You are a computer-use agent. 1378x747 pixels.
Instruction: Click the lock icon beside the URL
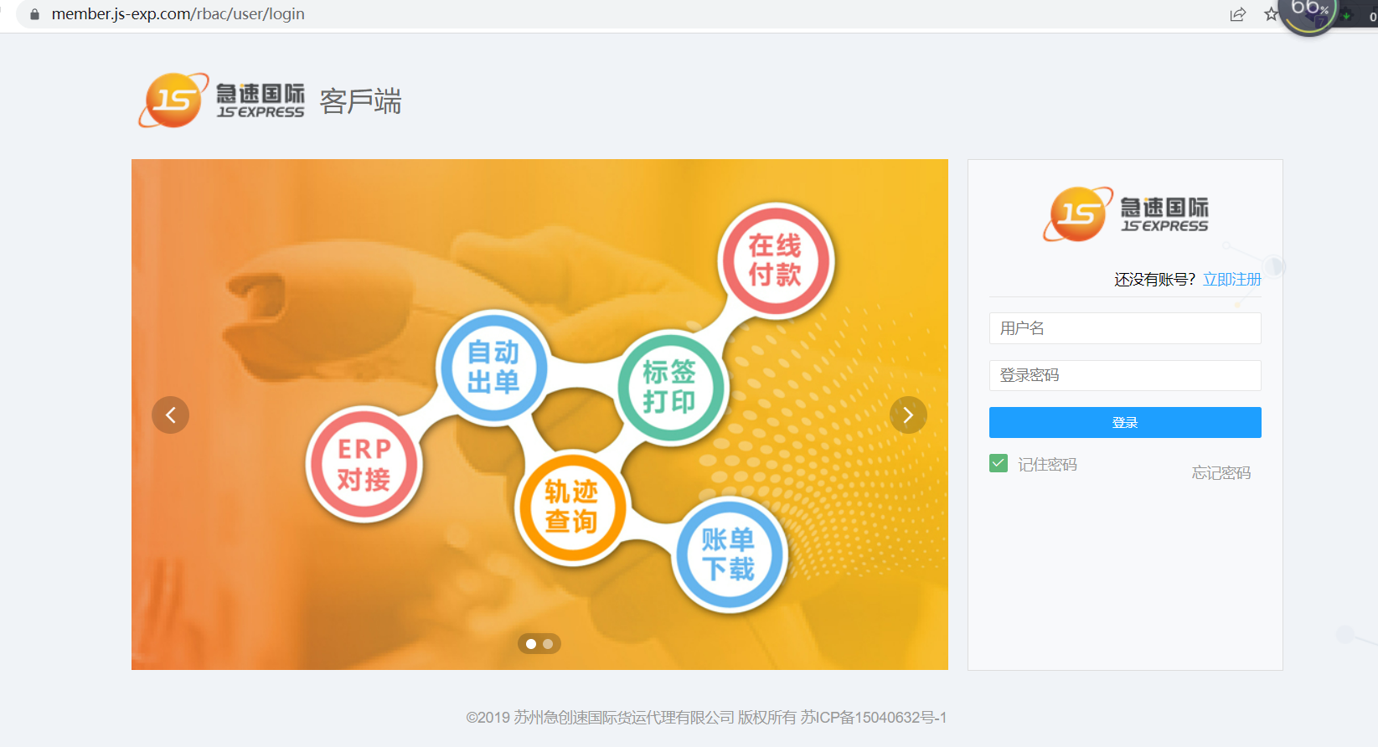pos(34,14)
